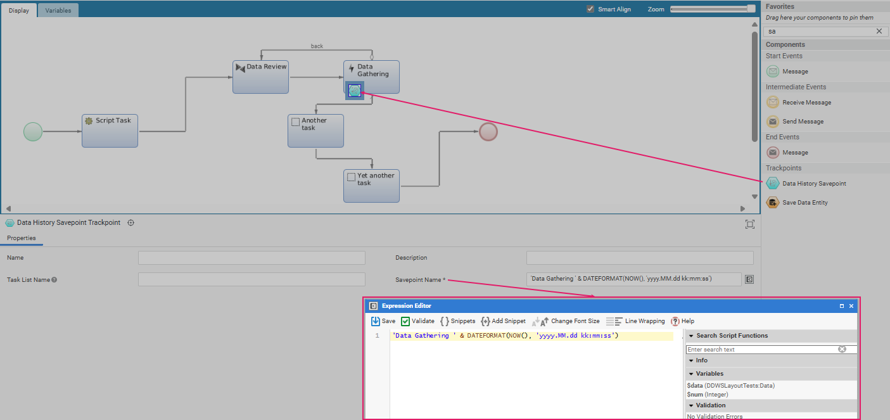
Task: Click the Message start event component icon
Action: 773,72
